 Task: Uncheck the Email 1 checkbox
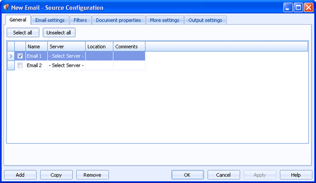pyautogui.click(x=20, y=56)
